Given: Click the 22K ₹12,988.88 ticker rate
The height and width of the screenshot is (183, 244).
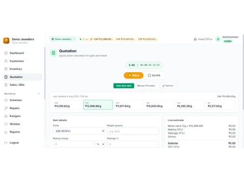Looking at the screenshot, I should click(x=103, y=39).
